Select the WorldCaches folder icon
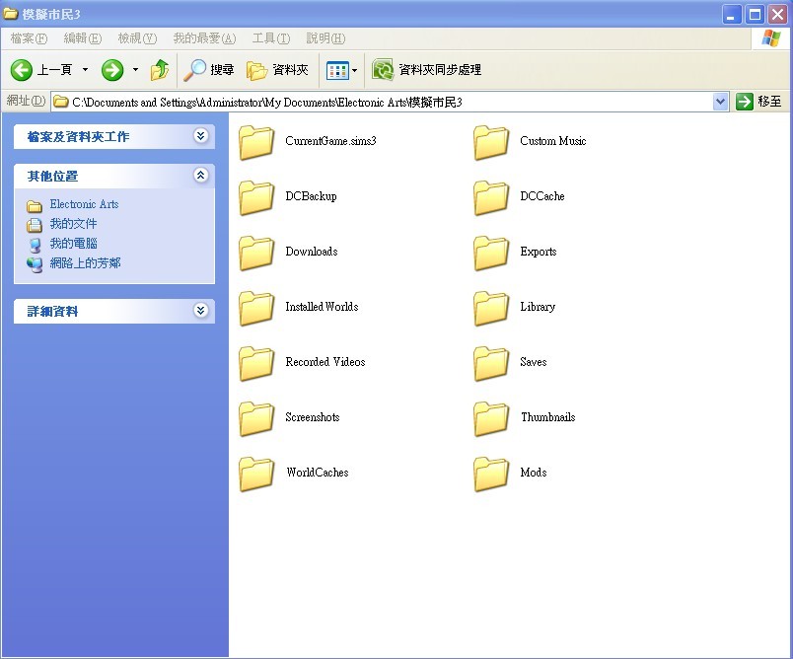This screenshot has height=659, width=793. (256, 473)
